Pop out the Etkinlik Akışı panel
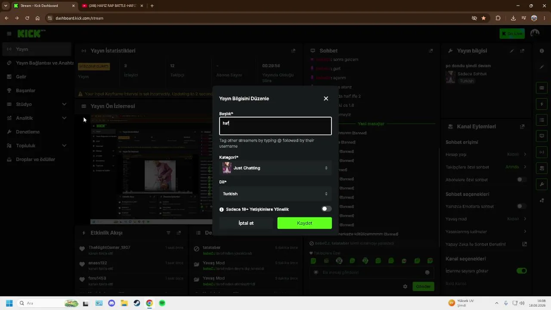Screen dimensions: 551x310 [179, 233]
